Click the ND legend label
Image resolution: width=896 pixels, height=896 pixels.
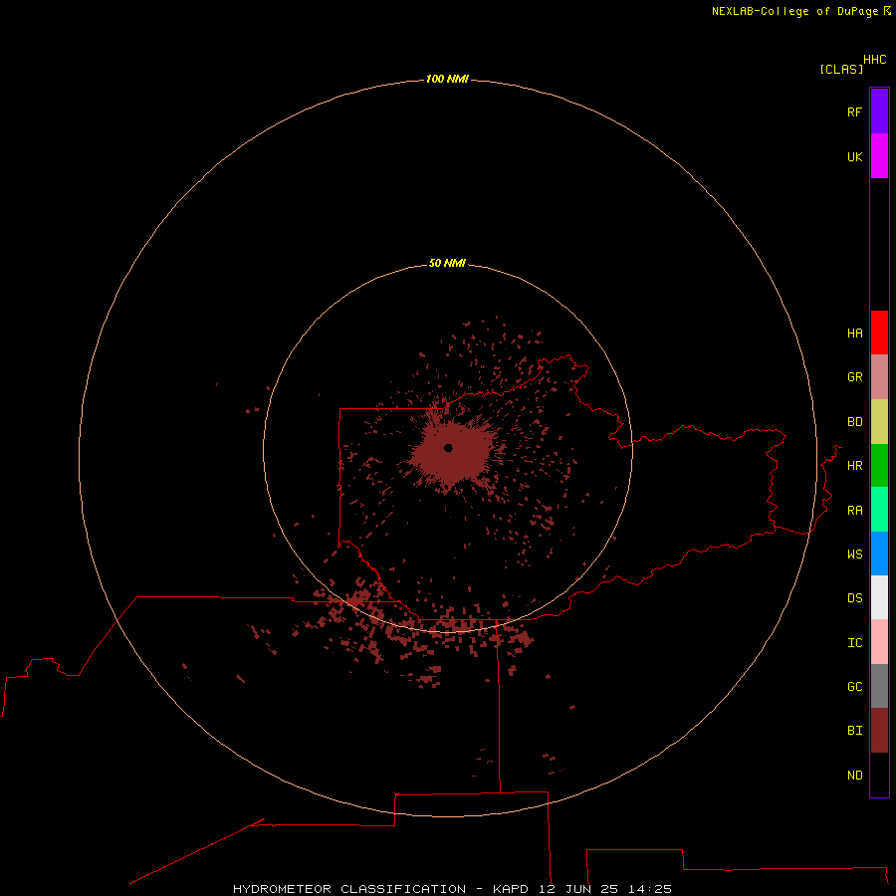pos(854,776)
